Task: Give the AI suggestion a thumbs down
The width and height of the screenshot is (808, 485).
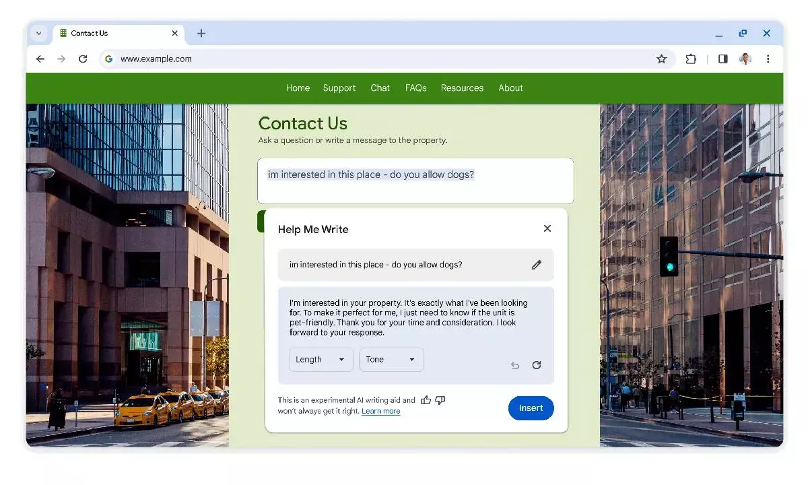Action: [440, 399]
